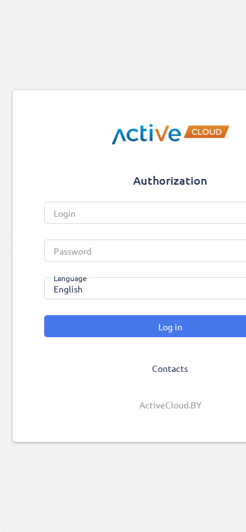Click the Password placeholder text
Screen dimensions: 246x532
click(x=73, y=252)
